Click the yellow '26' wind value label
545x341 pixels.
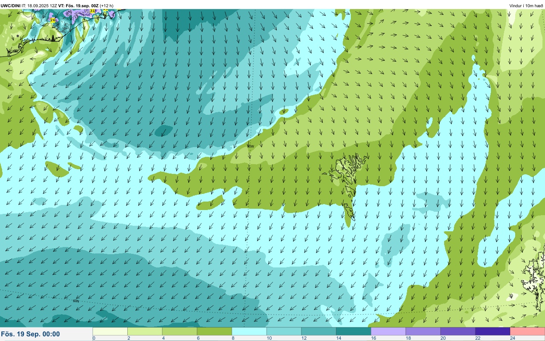(x=53, y=20)
